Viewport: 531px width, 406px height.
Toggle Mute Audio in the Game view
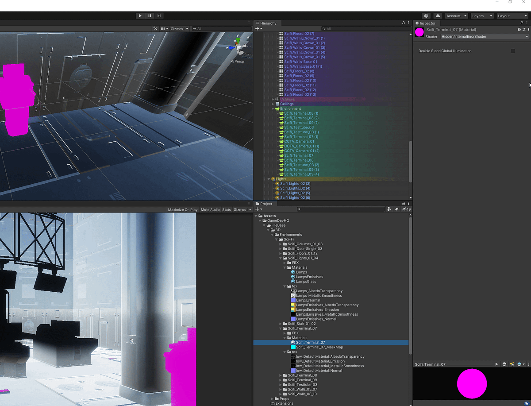[x=209, y=209]
